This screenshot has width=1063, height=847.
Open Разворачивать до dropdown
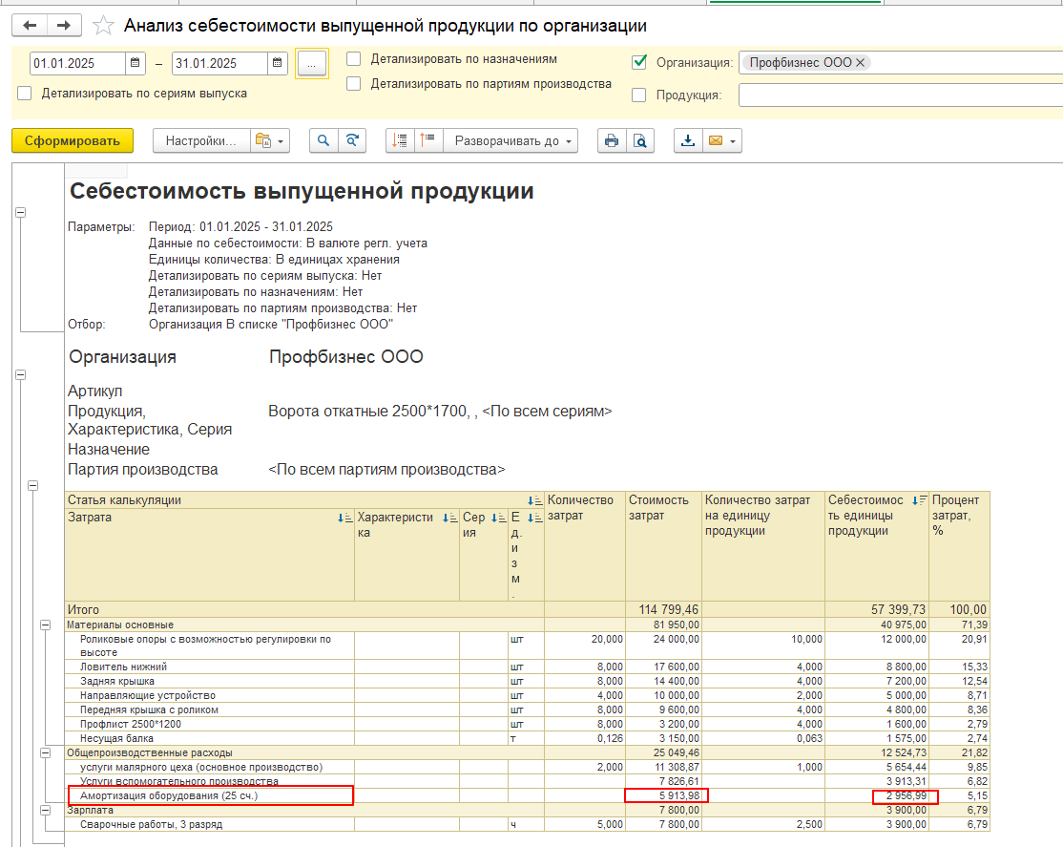click(x=511, y=140)
